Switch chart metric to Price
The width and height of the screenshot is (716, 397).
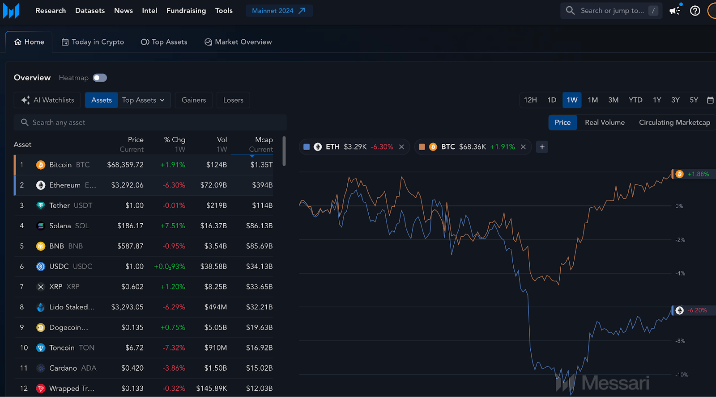click(563, 122)
